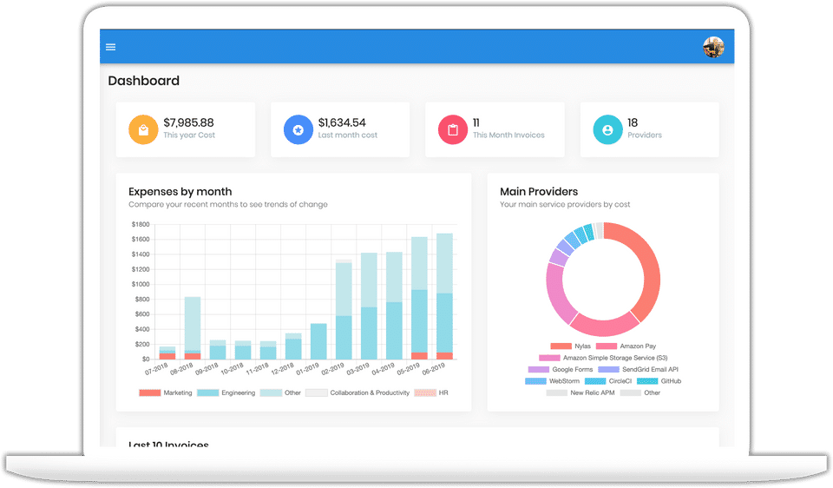Toggle the GitHub legend swatch
This screenshot has width=833, height=488.
coord(647,381)
